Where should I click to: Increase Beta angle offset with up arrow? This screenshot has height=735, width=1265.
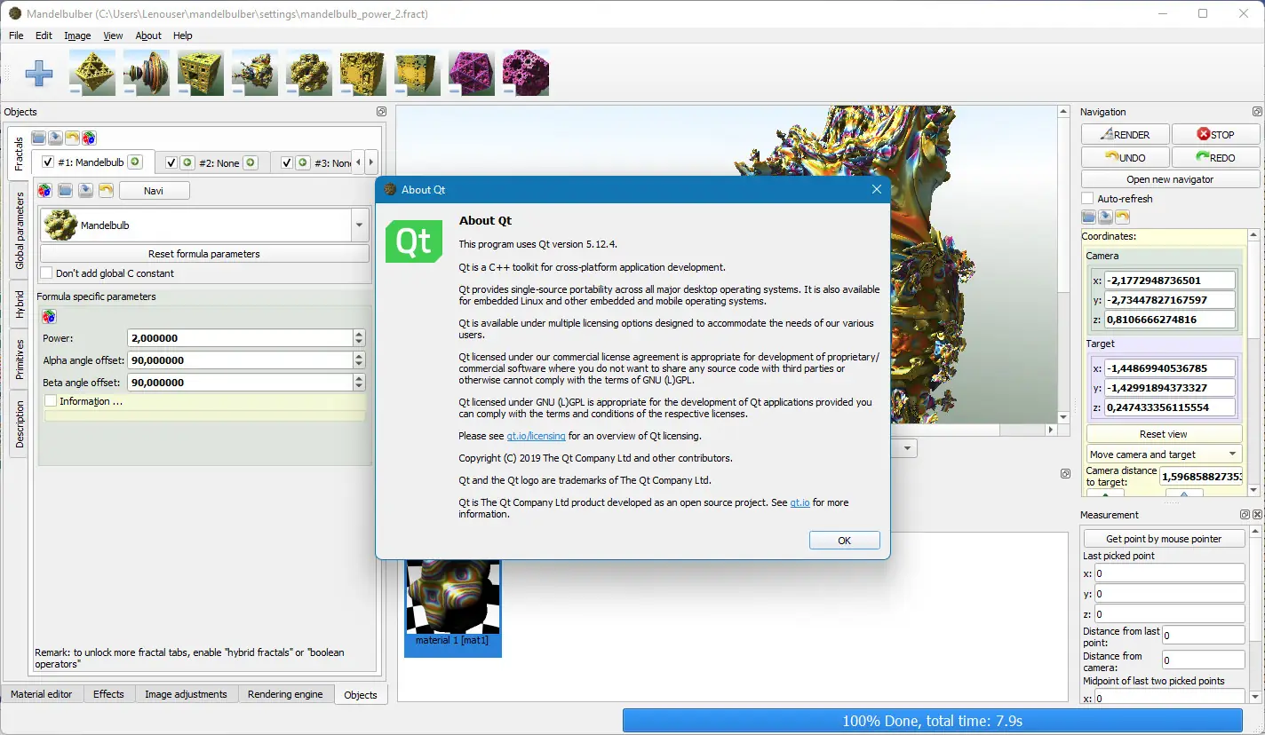click(x=359, y=378)
